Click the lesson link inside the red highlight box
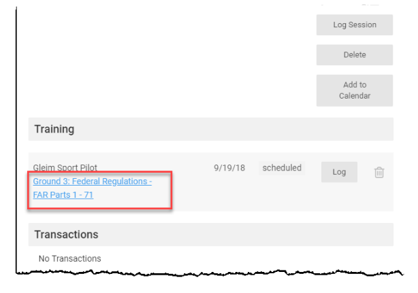Image resolution: width=418 pixels, height=293 pixels. [x=92, y=188]
